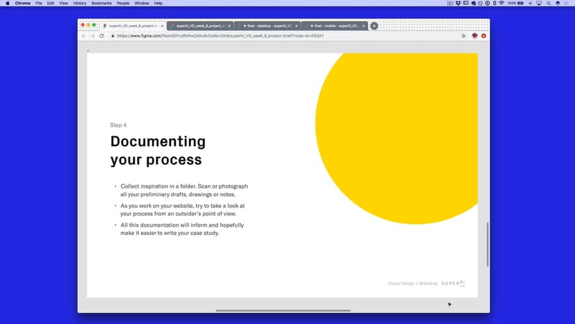The image size is (575, 324).
Task: Open the History menu
Action: (x=80, y=3)
